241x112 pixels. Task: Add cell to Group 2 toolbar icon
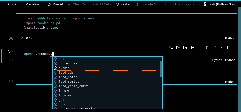[214, 47]
